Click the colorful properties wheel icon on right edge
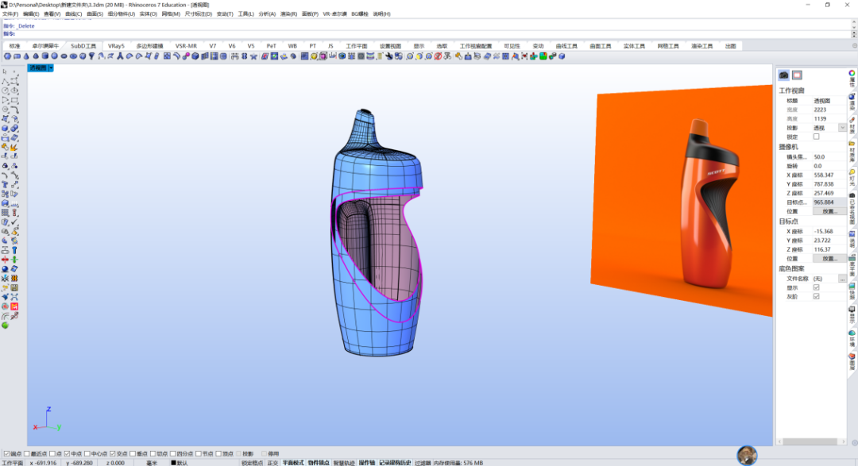The image size is (858, 466). click(x=852, y=73)
